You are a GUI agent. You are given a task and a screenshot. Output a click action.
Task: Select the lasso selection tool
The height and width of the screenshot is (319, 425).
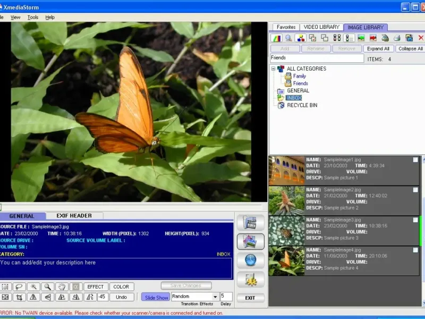click(x=20, y=287)
